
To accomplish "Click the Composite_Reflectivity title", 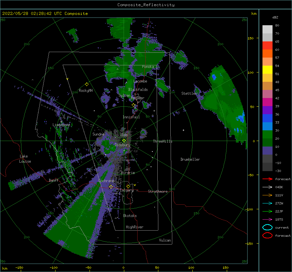I will click(146, 5).
